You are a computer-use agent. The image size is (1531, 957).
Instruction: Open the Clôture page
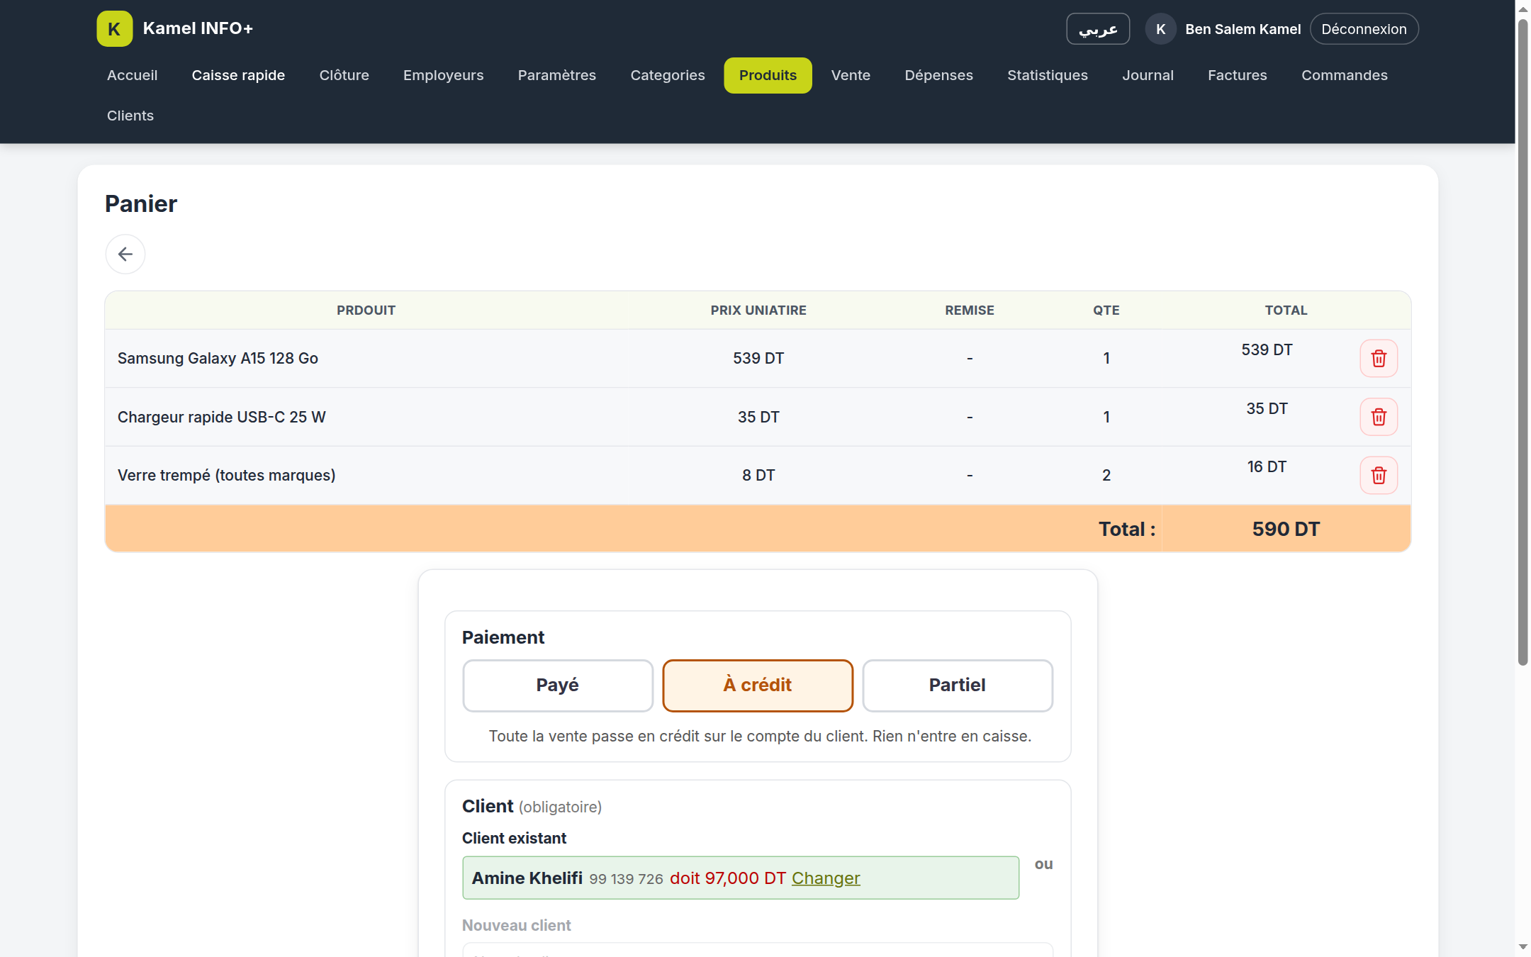344,75
